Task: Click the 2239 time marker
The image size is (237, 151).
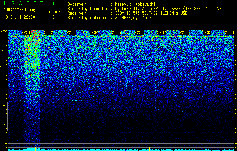Action: (x=207, y=32)
